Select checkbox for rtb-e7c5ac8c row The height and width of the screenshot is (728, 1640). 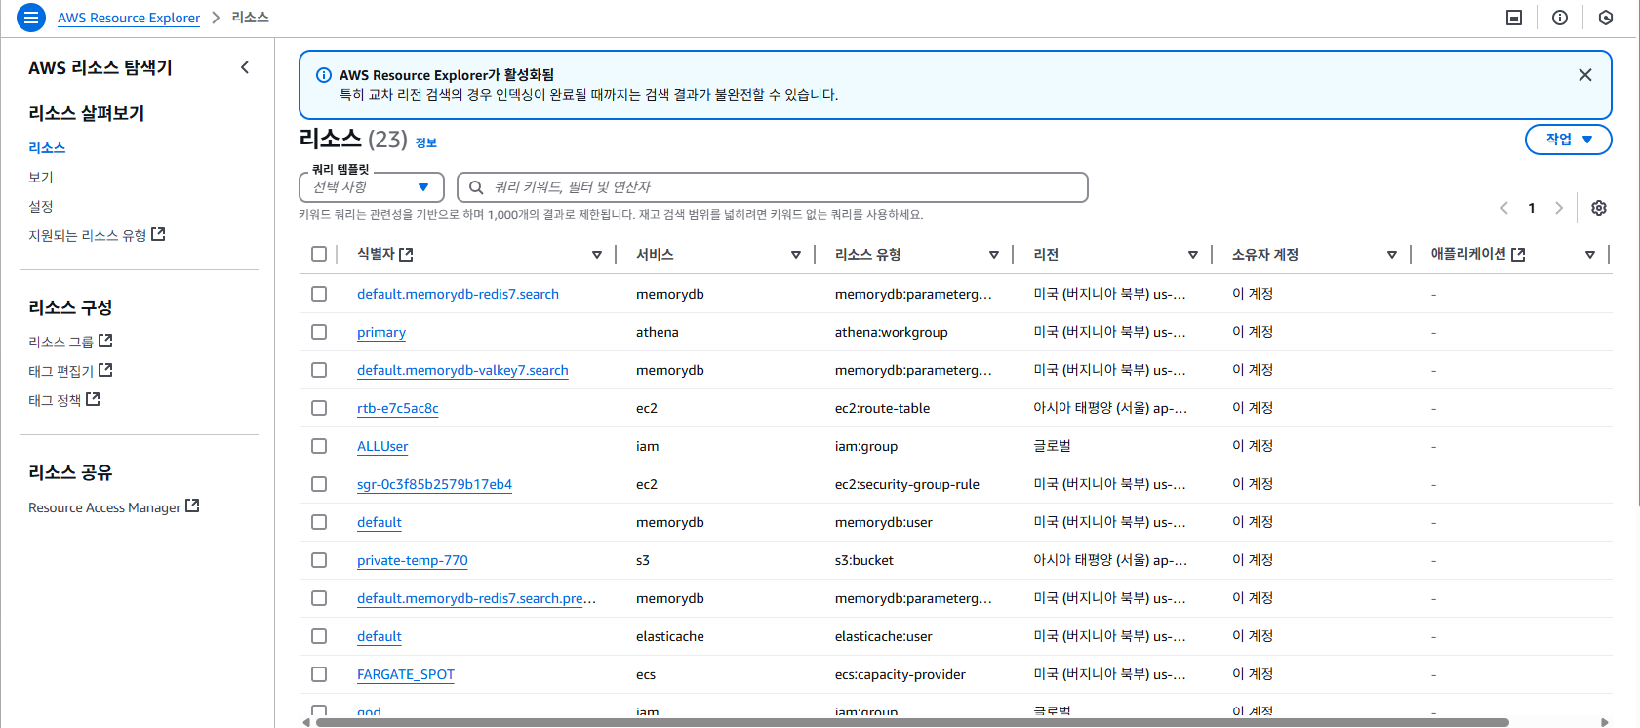pyautogui.click(x=319, y=408)
